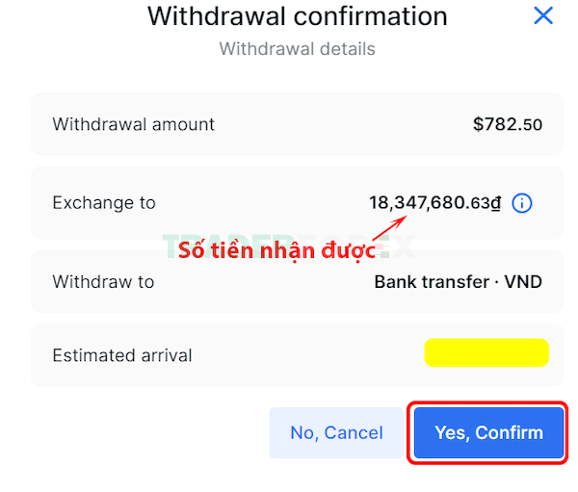The width and height of the screenshot is (578, 492).
Task: Click the 18,347,680.63đ exchanged amount
Action: point(435,203)
